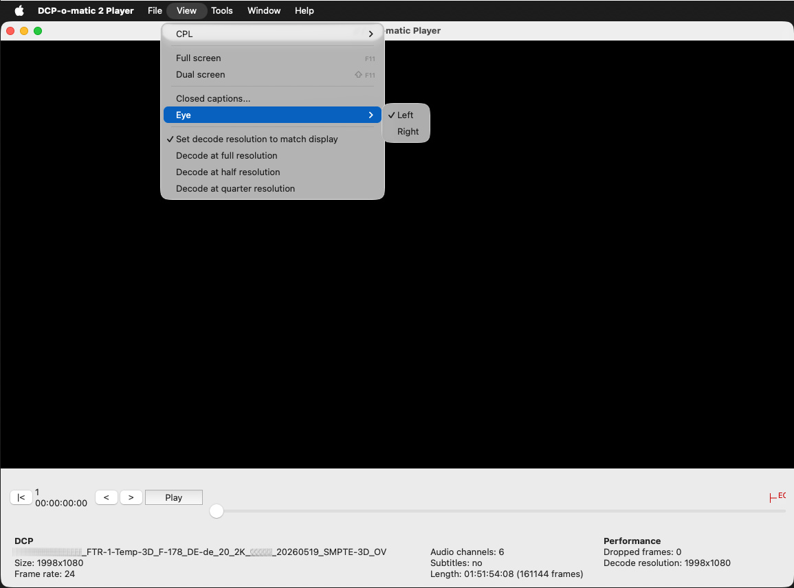Jump to start with |< button
This screenshot has height=588, width=794.
pyautogui.click(x=21, y=497)
